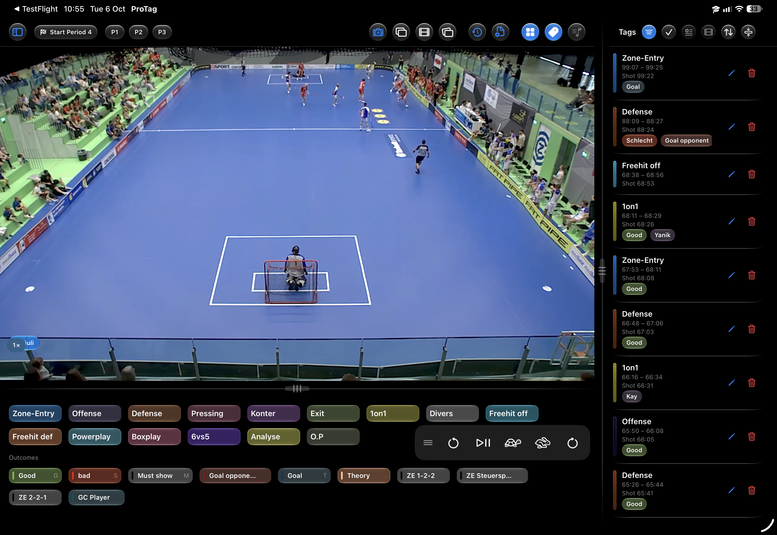Take a snapshot with the camera icon
777x535 pixels.
point(378,32)
